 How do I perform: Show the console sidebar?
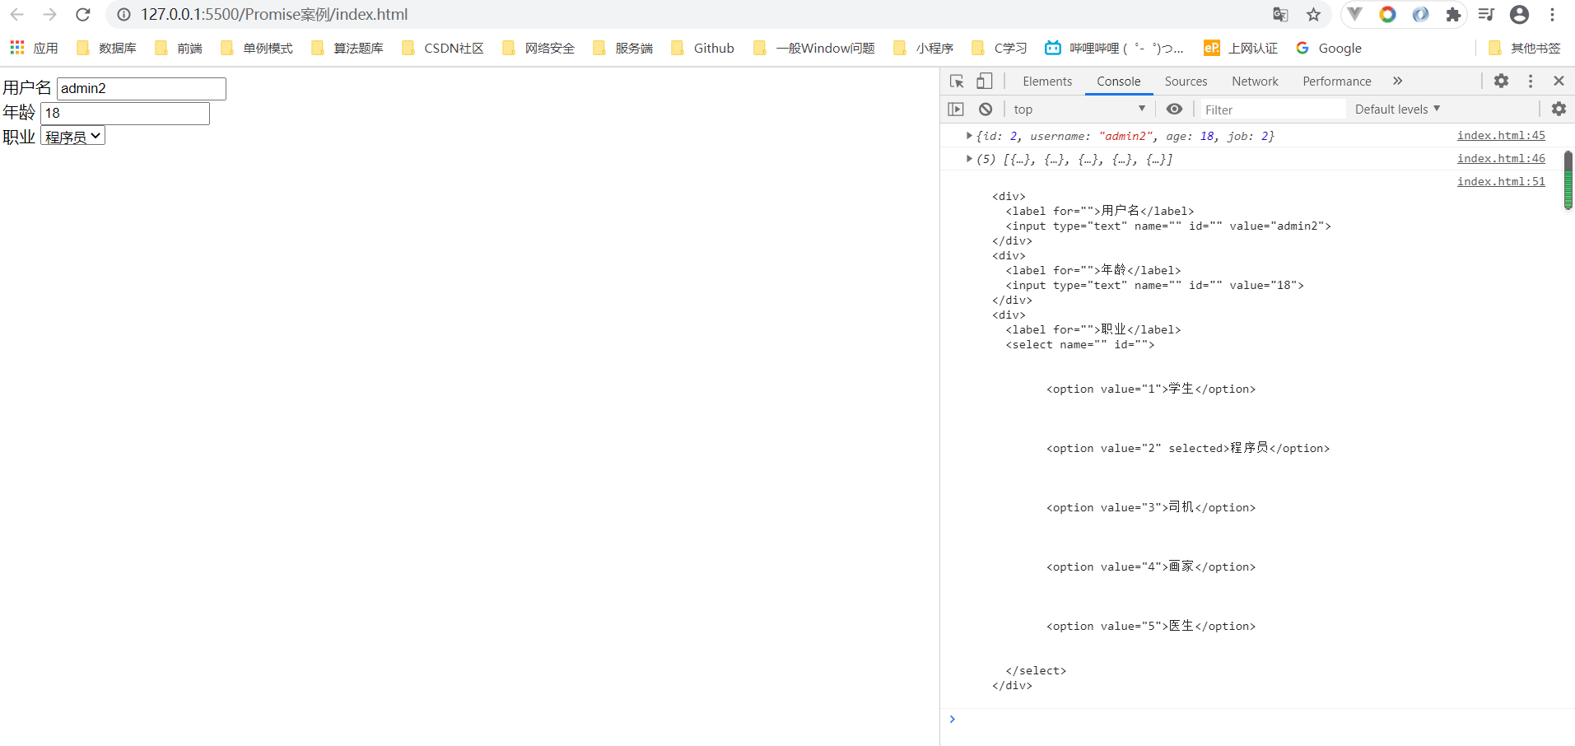tap(956, 110)
